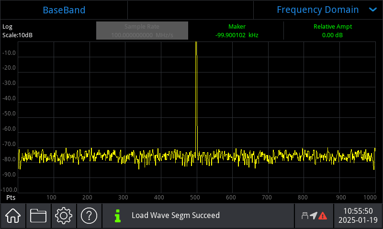The width and height of the screenshot is (383, 229).
Task: Select the Relative Ampt readout
Action: 333,31
